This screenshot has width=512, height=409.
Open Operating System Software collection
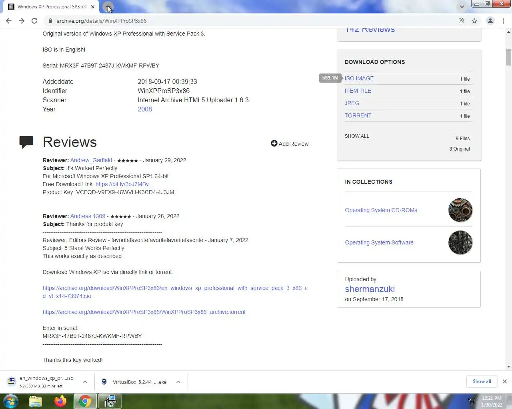(379, 242)
